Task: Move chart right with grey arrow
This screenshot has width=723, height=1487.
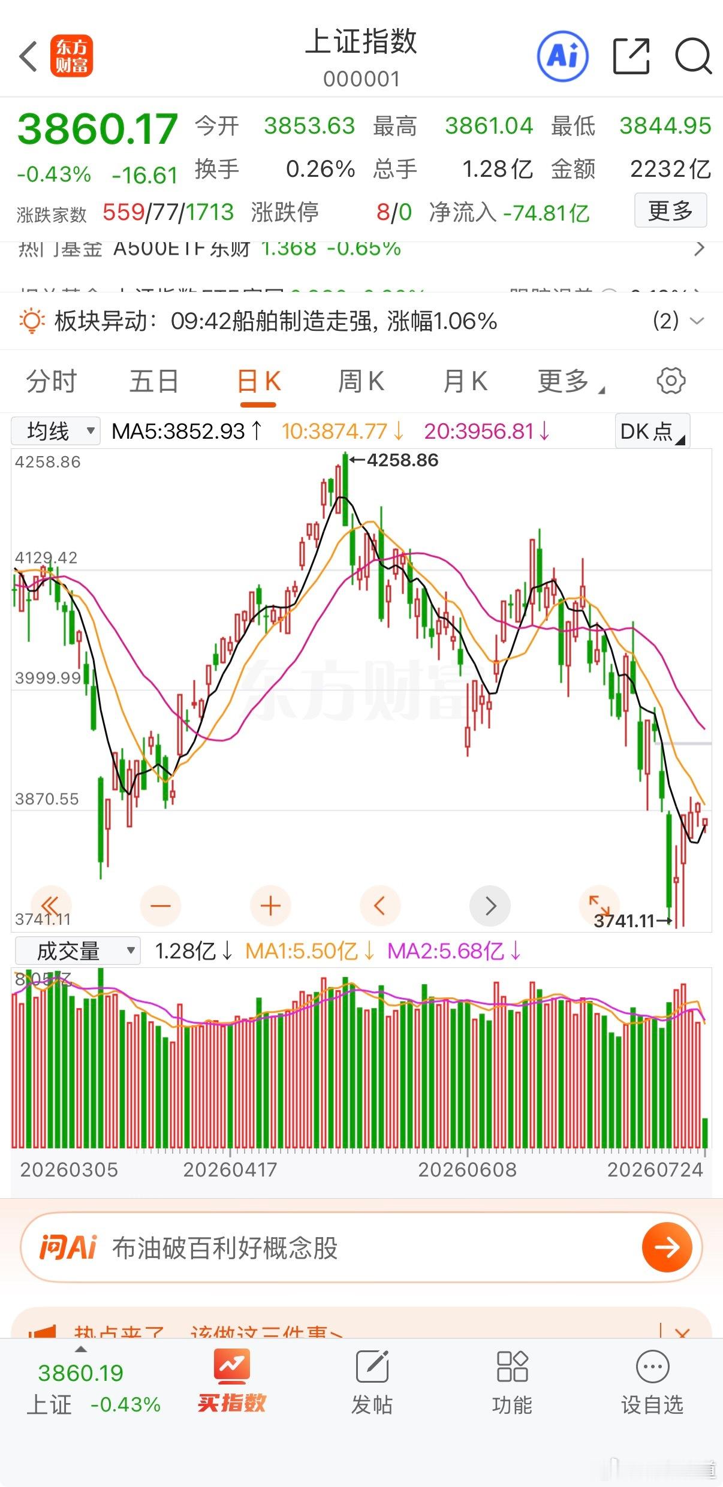Action: coord(490,906)
